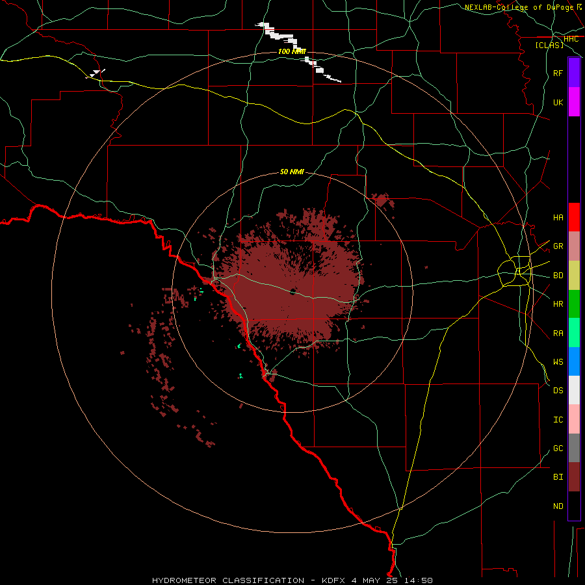585x585 pixels.
Task: Click the brown BI legend swatch
Action: 574,477
